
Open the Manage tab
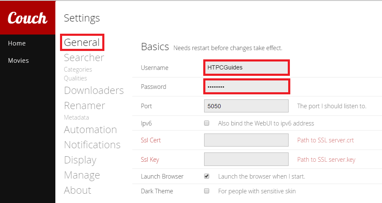click(82, 175)
